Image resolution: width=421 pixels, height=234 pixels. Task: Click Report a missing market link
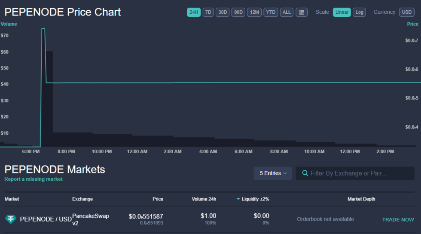pyautogui.click(x=34, y=179)
